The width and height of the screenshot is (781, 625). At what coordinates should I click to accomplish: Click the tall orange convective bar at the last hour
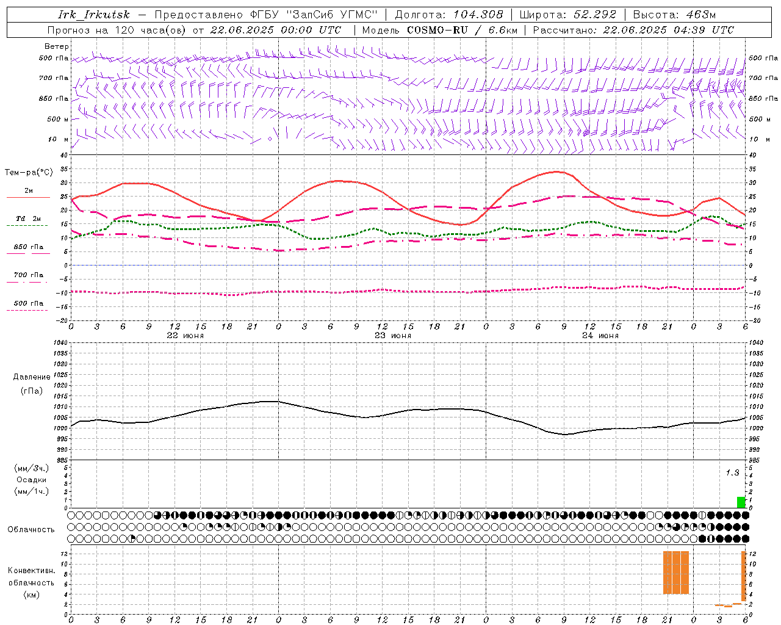744,576
